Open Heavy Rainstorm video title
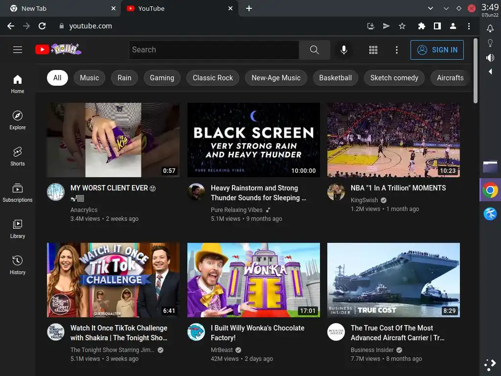Viewport: 501px width, 376px height. (x=258, y=193)
